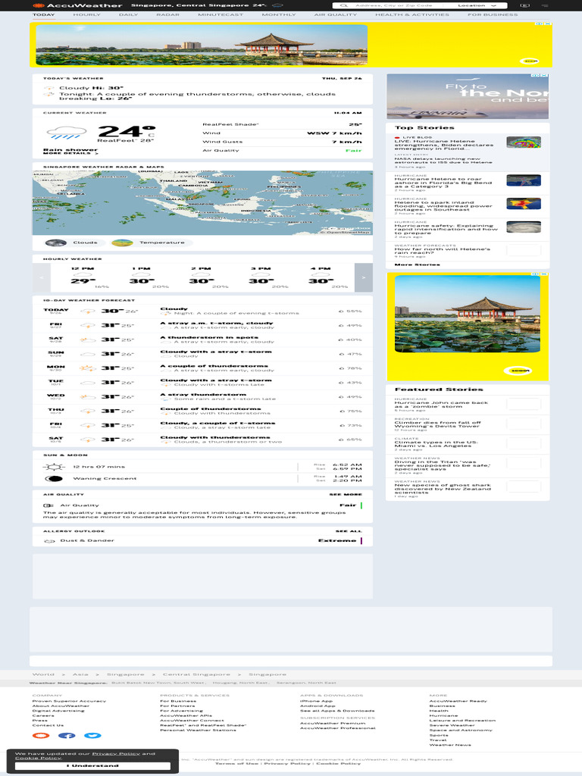Open the Hurricane Helene live blog thumbnail
This screenshot has width=582, height=776.
(524, 142)
